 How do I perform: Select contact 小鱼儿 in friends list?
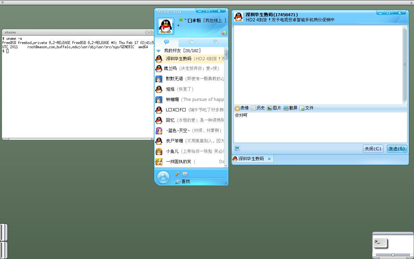pos(190,151)
